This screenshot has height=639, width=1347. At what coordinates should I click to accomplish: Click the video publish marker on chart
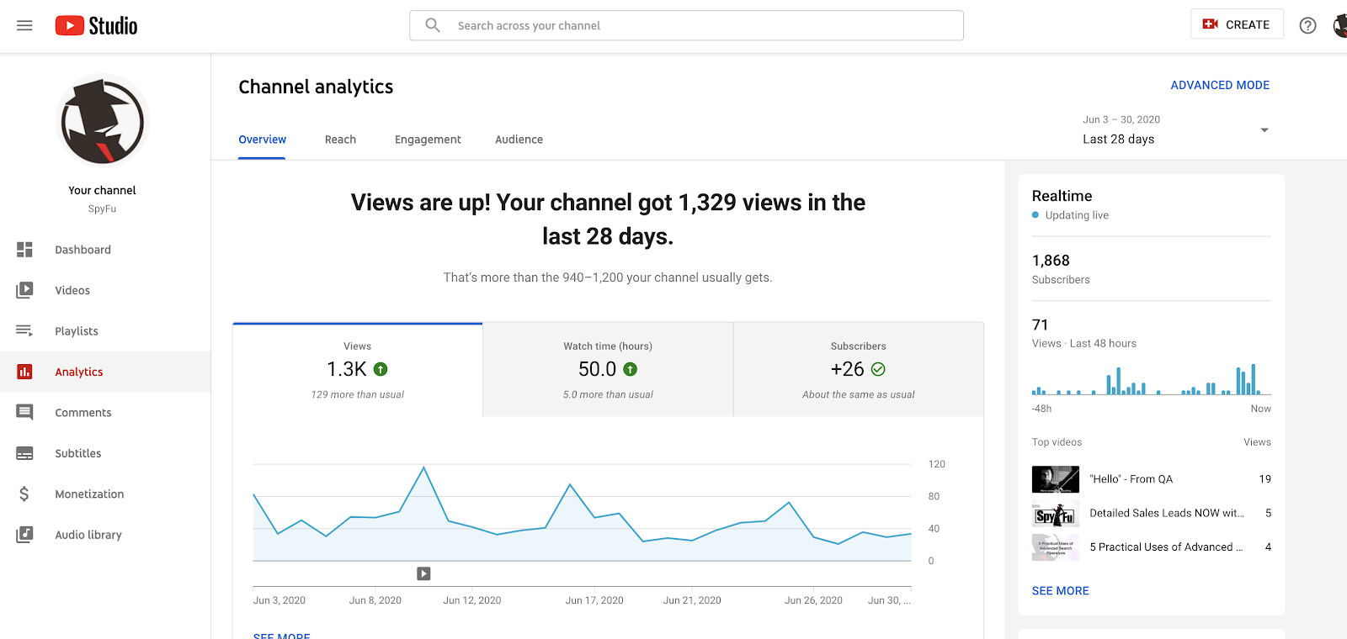click(x=423, y=573)
